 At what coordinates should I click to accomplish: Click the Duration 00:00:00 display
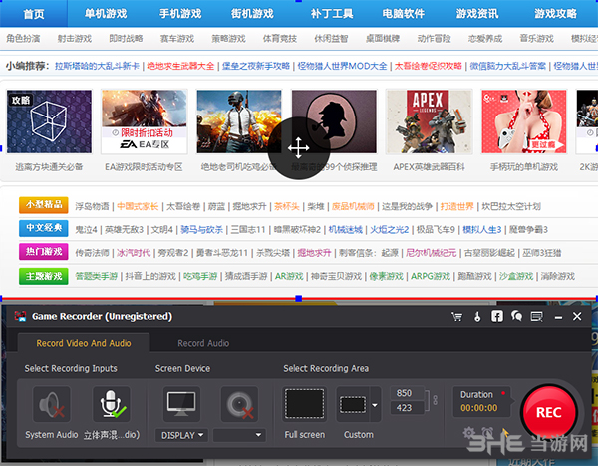[481, 401]
